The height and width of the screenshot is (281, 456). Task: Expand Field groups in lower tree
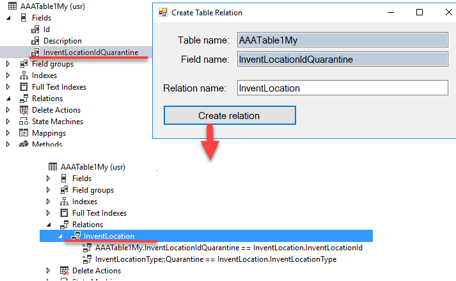pos(48,190)
